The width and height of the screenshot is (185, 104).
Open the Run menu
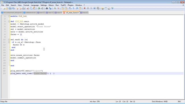pos(57,5)
